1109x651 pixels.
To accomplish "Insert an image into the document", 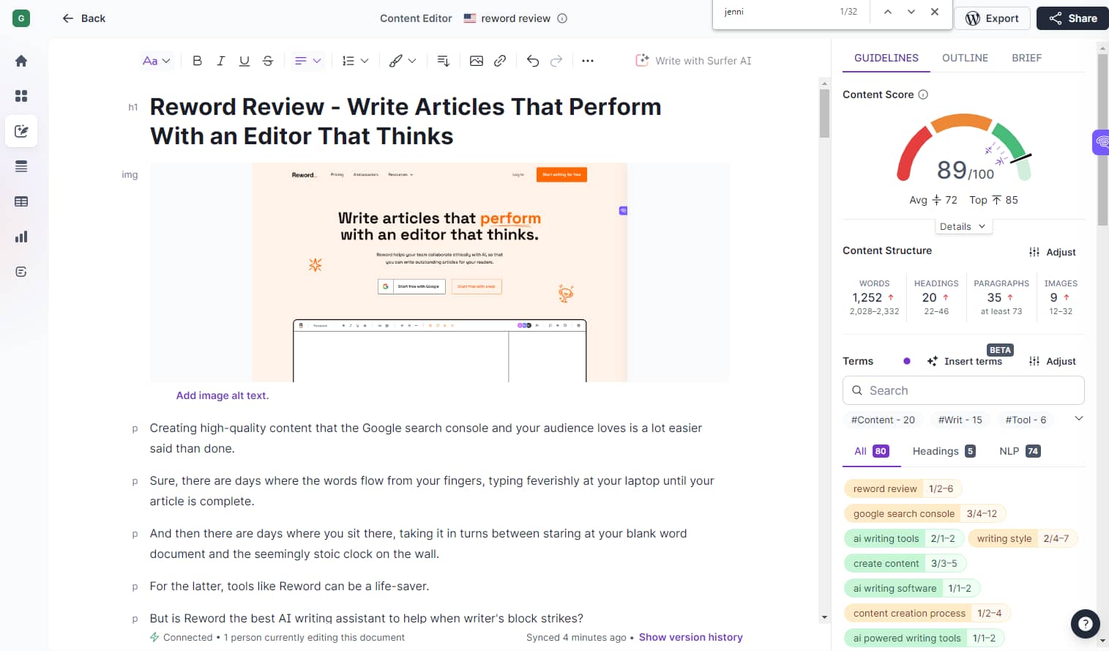I will click(x=477, y=61).
